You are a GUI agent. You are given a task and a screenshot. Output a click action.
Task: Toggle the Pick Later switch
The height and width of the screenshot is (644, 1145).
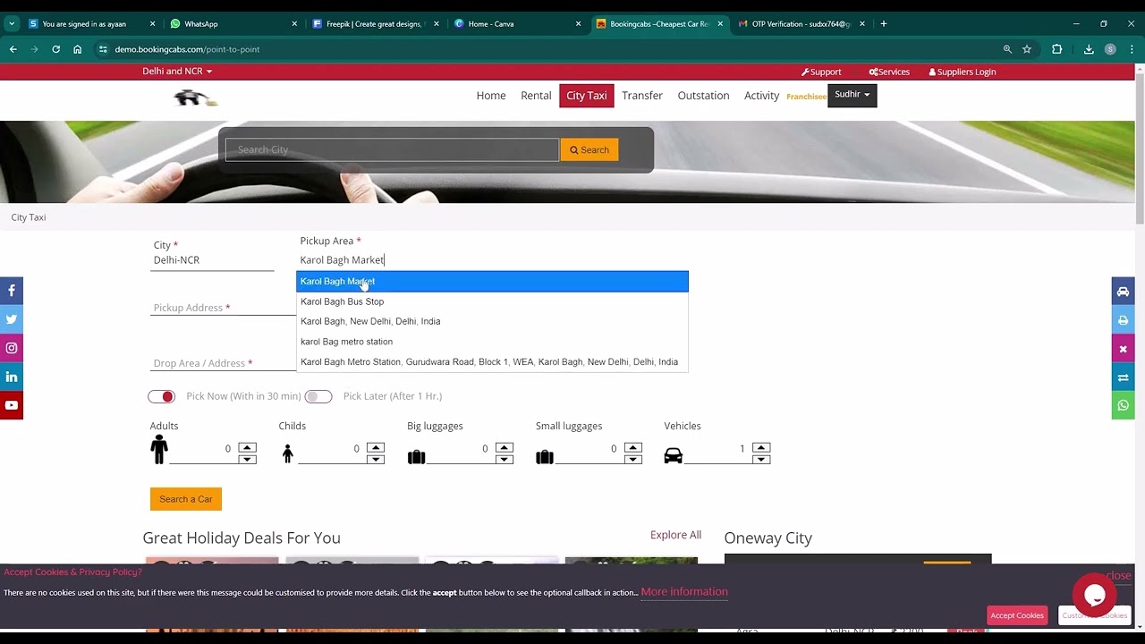coord(318,396)
